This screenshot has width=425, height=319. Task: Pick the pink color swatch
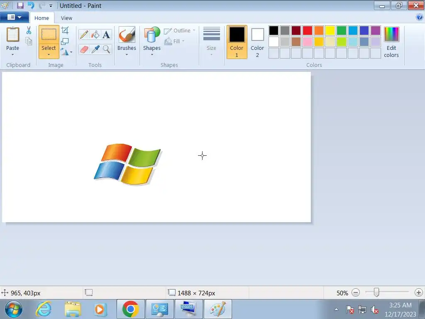308,42
